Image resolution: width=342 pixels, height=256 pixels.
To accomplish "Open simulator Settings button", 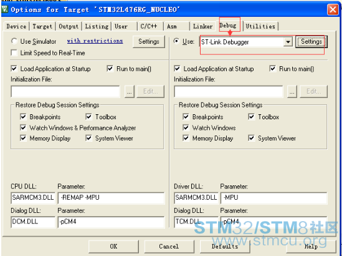I will tap(149, 42).
